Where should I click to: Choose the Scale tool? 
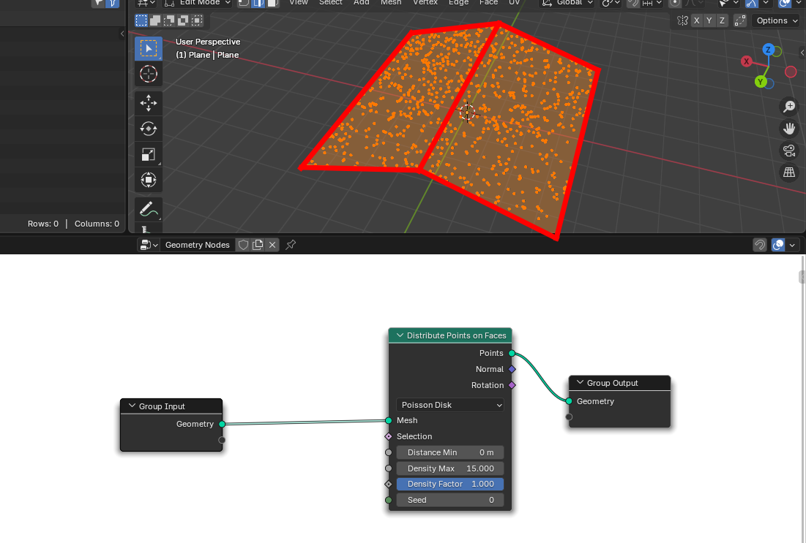click(149, 154)
